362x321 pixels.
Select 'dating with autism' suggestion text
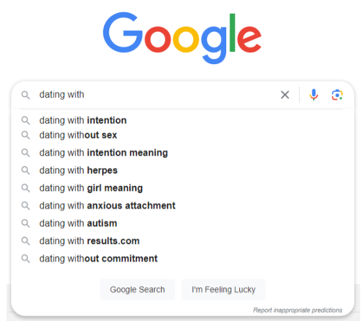tap(78, 223)
